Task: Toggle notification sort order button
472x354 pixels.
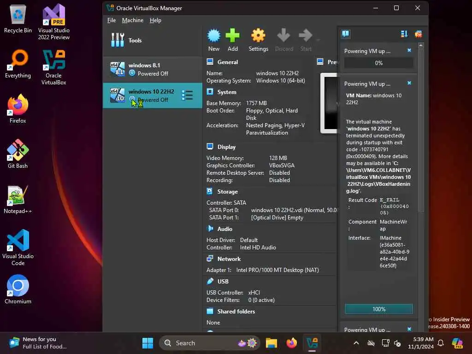Action: point(404,34)
